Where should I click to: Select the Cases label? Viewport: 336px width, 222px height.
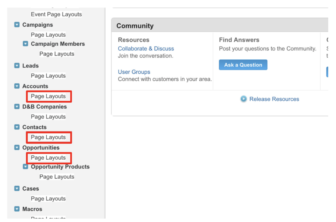click(31, 189)
